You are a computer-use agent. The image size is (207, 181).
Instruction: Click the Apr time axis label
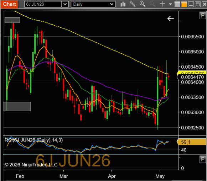tap(112, 176)
